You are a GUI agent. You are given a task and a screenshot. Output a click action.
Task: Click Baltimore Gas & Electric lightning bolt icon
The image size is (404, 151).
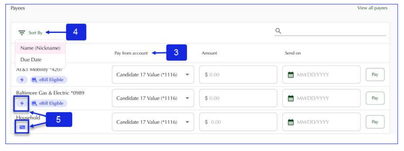click(x=22, y=103)
